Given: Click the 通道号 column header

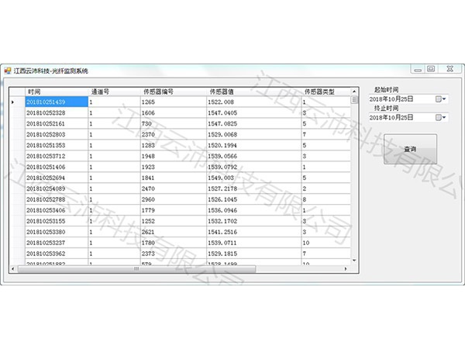Looking at the screenshot, I should 112,91.
